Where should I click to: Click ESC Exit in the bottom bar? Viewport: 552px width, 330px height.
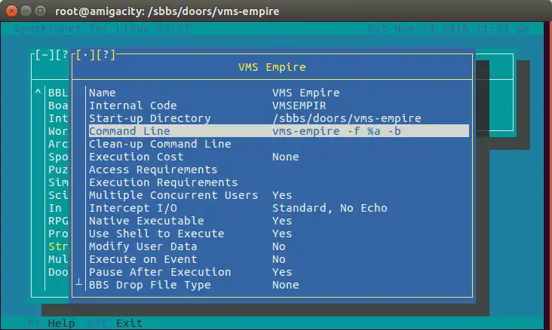click(118, 323)
